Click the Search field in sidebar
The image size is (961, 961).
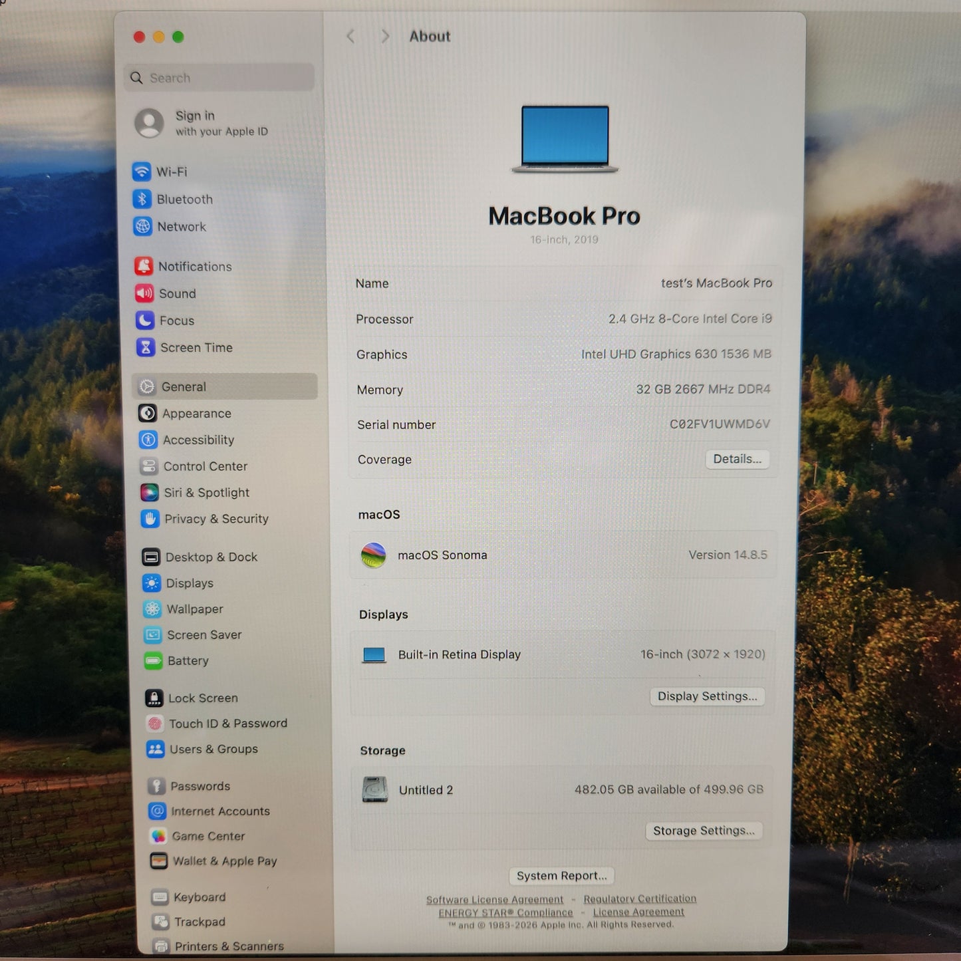pyautogui.click(x=219, y=78)
